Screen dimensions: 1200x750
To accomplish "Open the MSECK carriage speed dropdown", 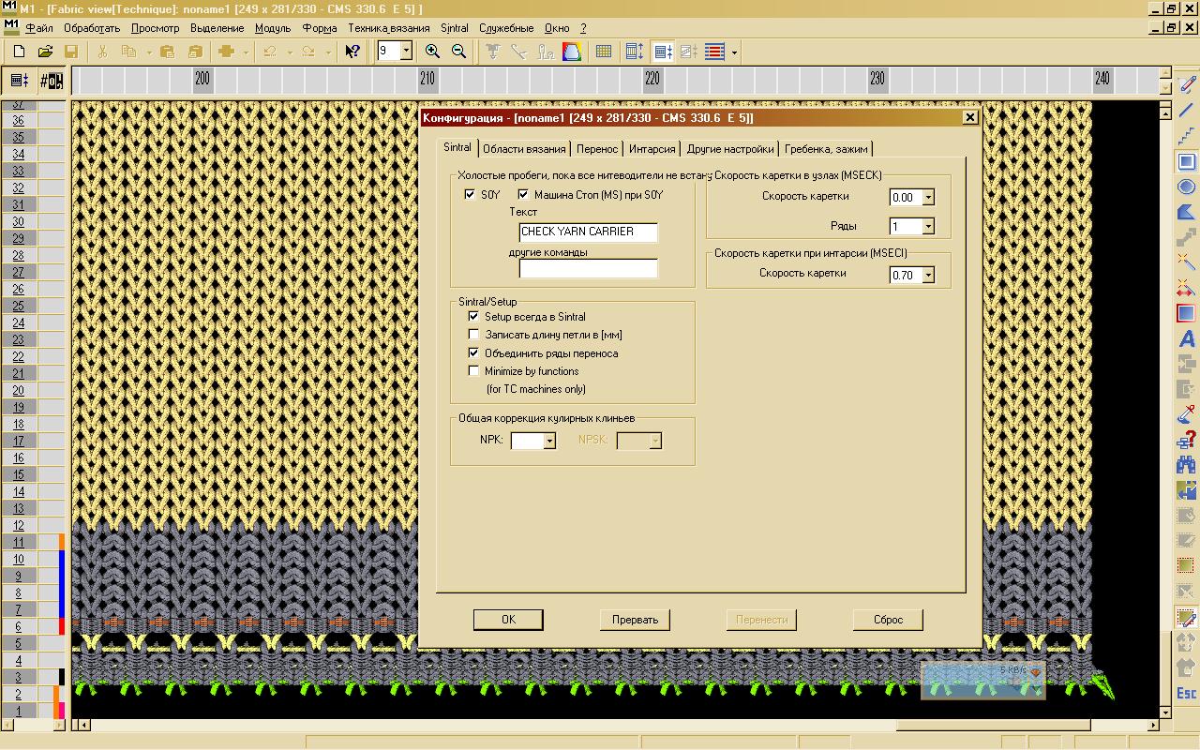I will tap(928, 198).
